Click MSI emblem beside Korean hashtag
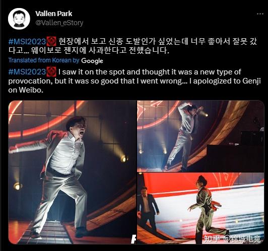Viewport: 268px width, 251px height. 51,41
